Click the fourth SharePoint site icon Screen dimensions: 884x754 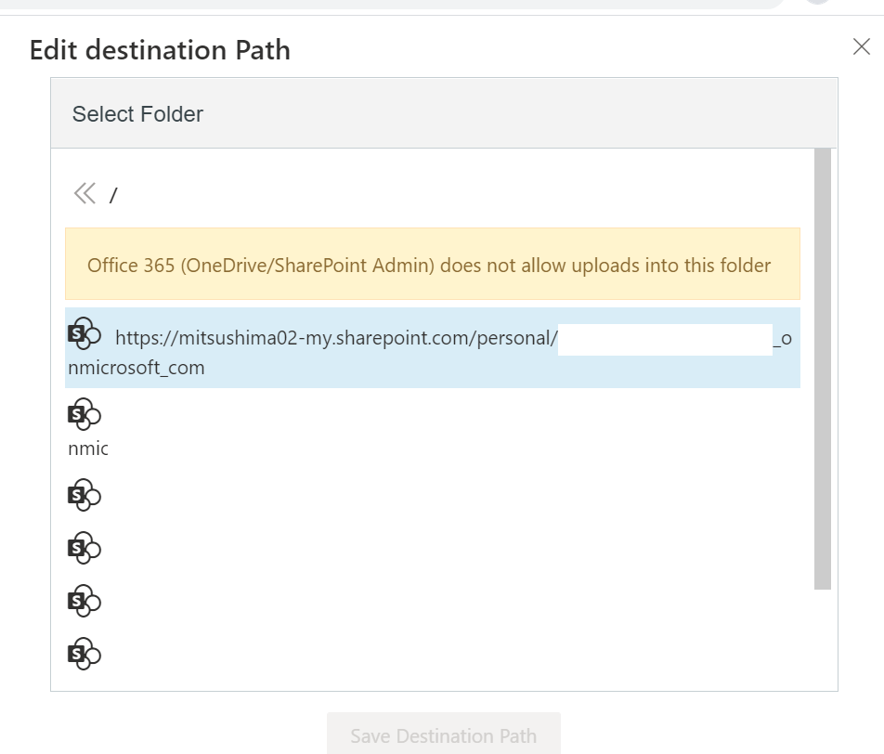click(84, 548)
